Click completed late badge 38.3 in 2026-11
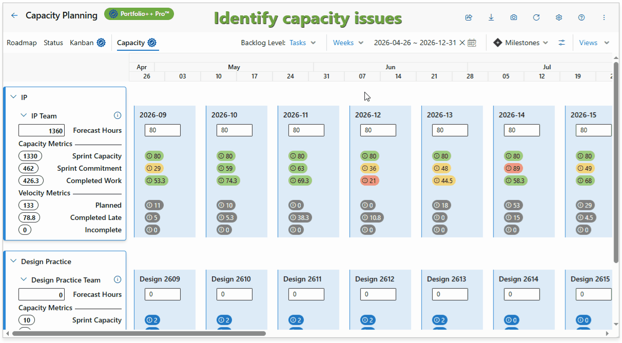This screenshot has width=622, height=343. click(300, 217)
